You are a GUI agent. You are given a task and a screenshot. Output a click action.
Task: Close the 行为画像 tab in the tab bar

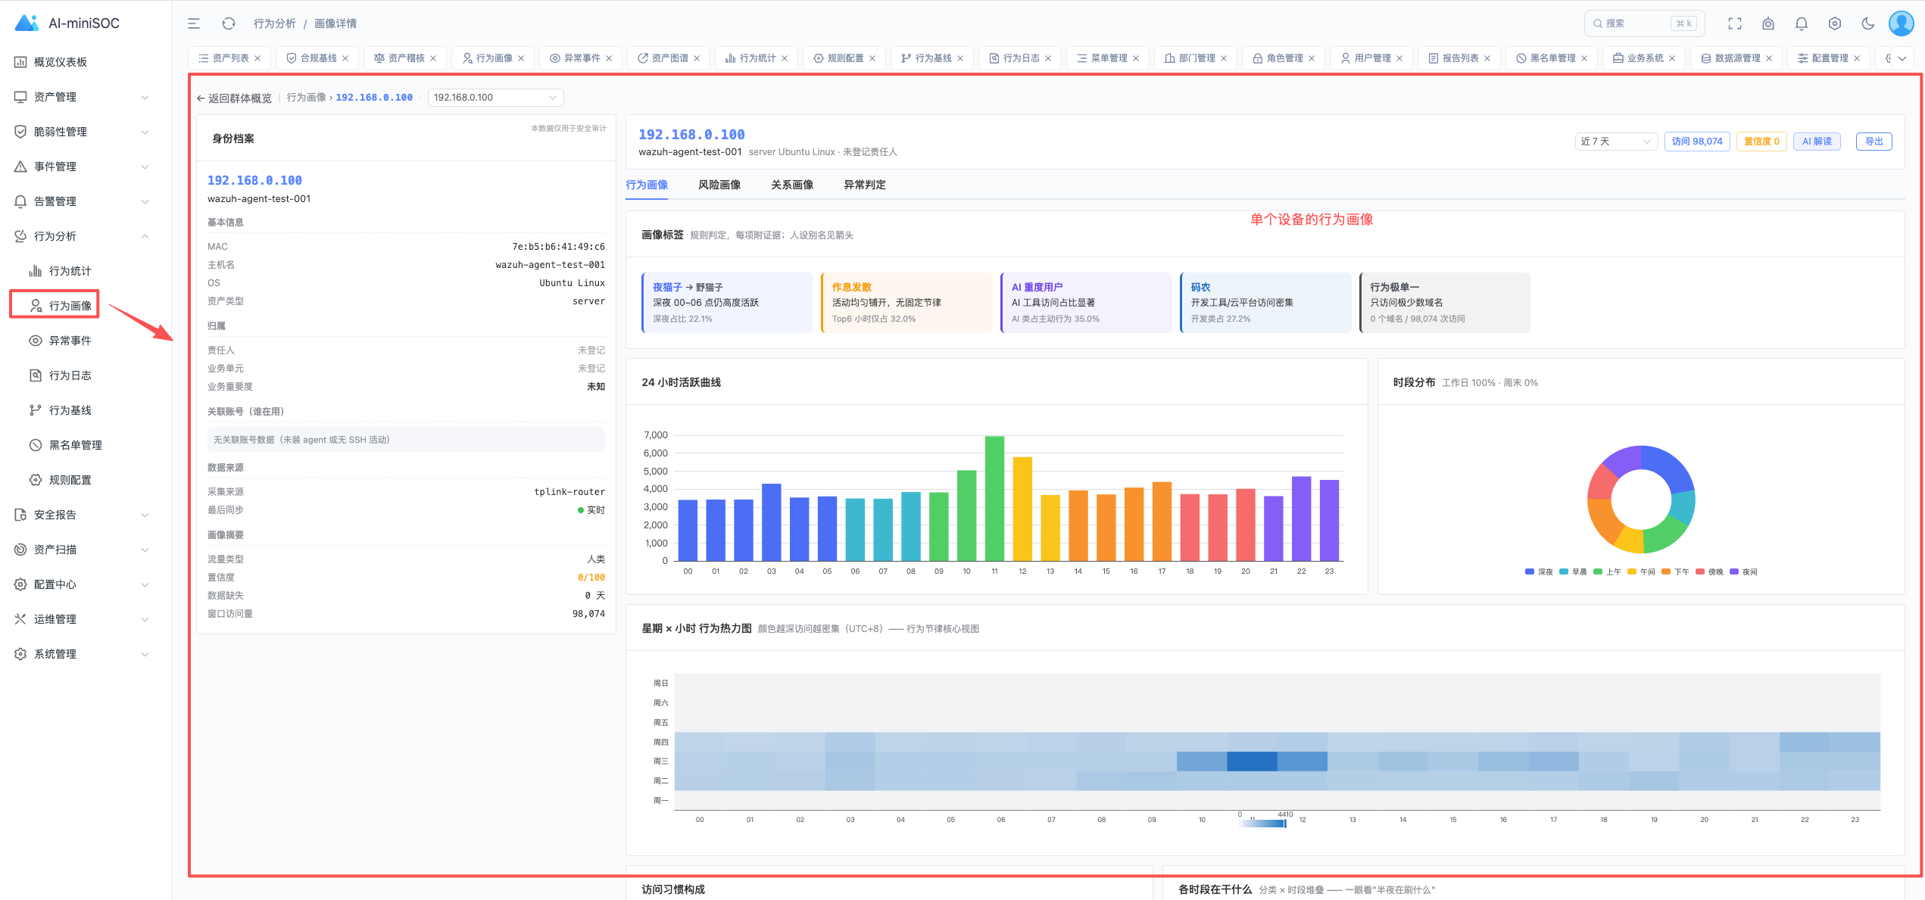point(521,58)
